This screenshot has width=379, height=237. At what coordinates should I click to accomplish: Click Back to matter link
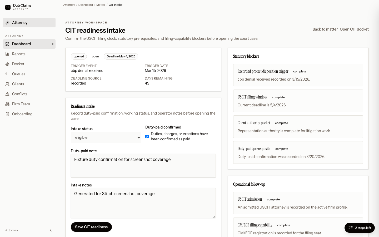coord(325,29)
